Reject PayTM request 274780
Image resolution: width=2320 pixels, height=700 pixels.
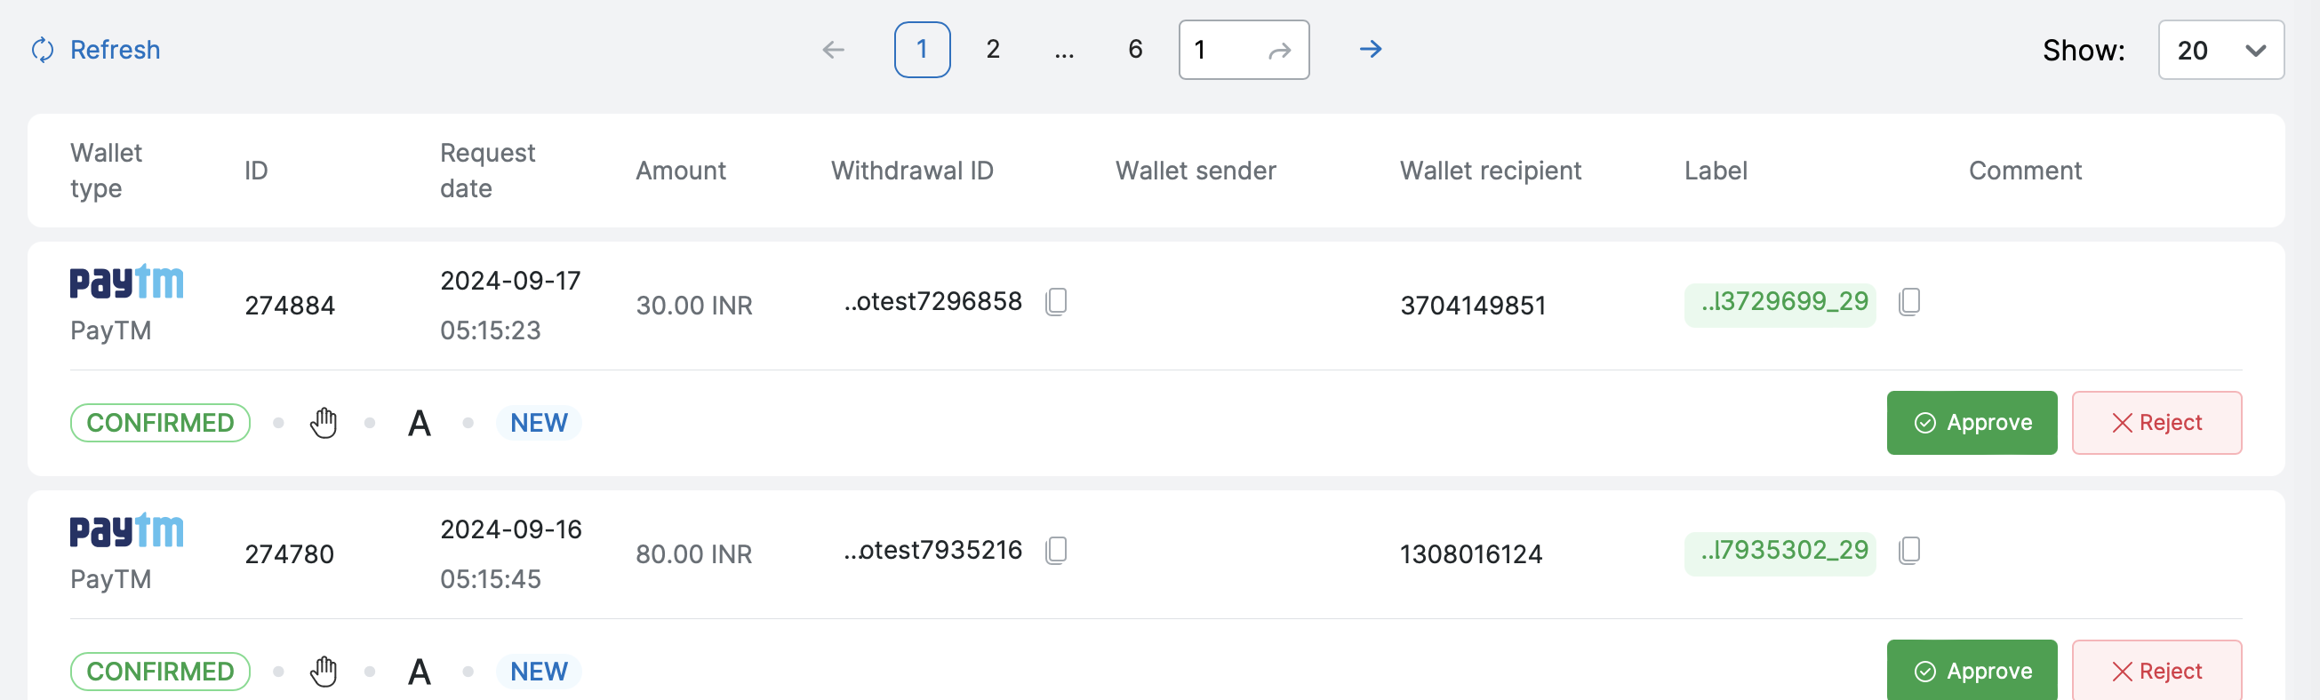point(2156,672)
